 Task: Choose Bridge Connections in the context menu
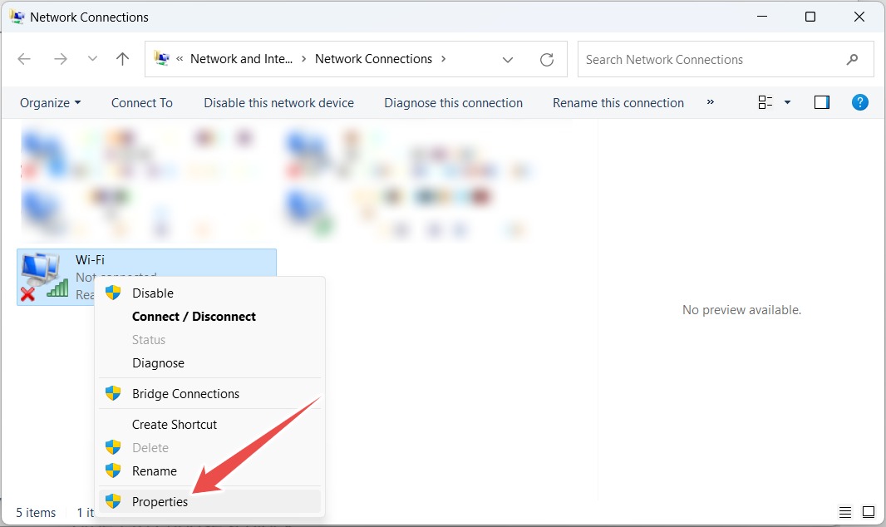click(185, 393)
